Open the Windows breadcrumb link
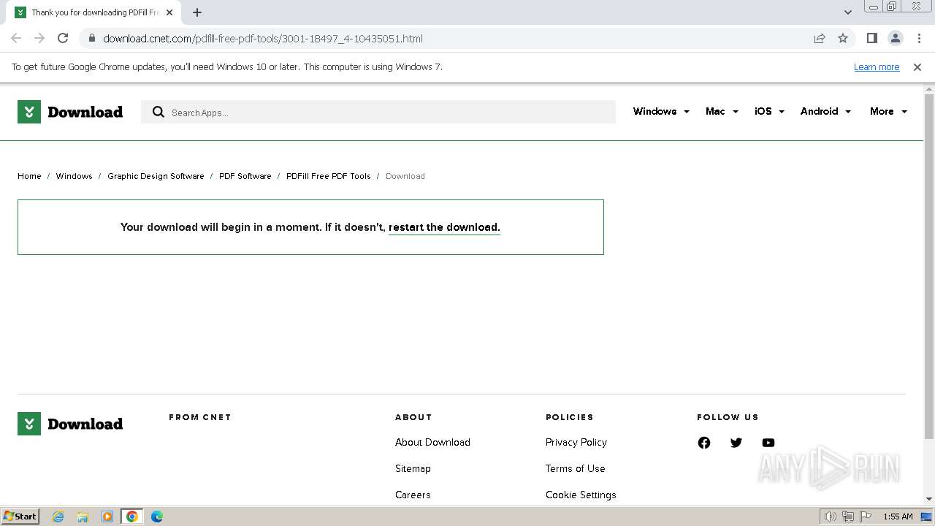Viewport: 935px width, 526px height. coord(74,176)
